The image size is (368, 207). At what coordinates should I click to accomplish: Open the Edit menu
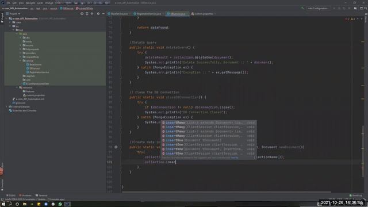coord(14,3)
